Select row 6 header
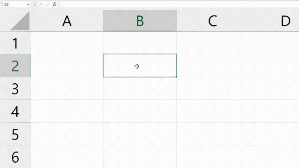This screenshot has width=299, height=168. (15, 157)
